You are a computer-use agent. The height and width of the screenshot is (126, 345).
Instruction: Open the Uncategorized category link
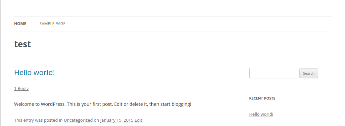pos(78,120)
